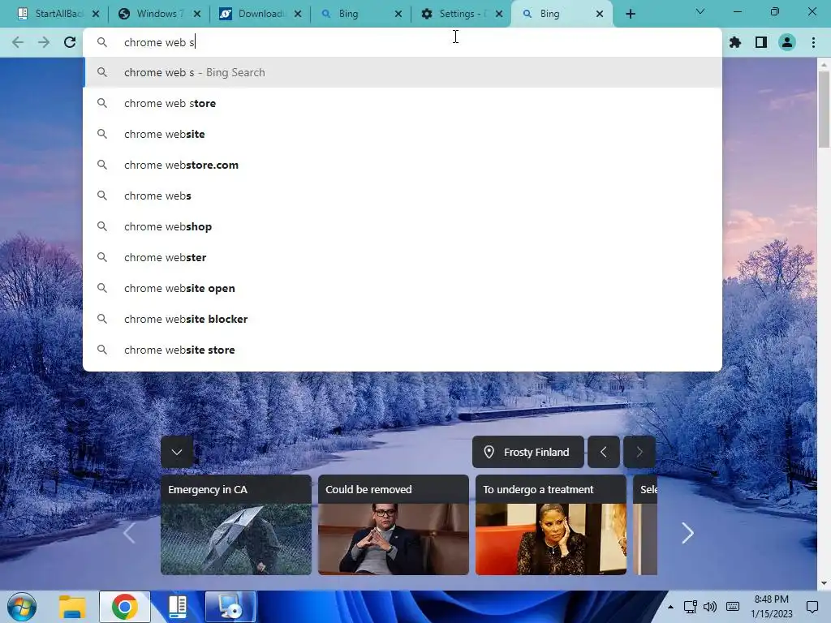Screen dimensions: 831x623
Task: Advance news carousel with right arrow
Action: [x=687, y=533]
